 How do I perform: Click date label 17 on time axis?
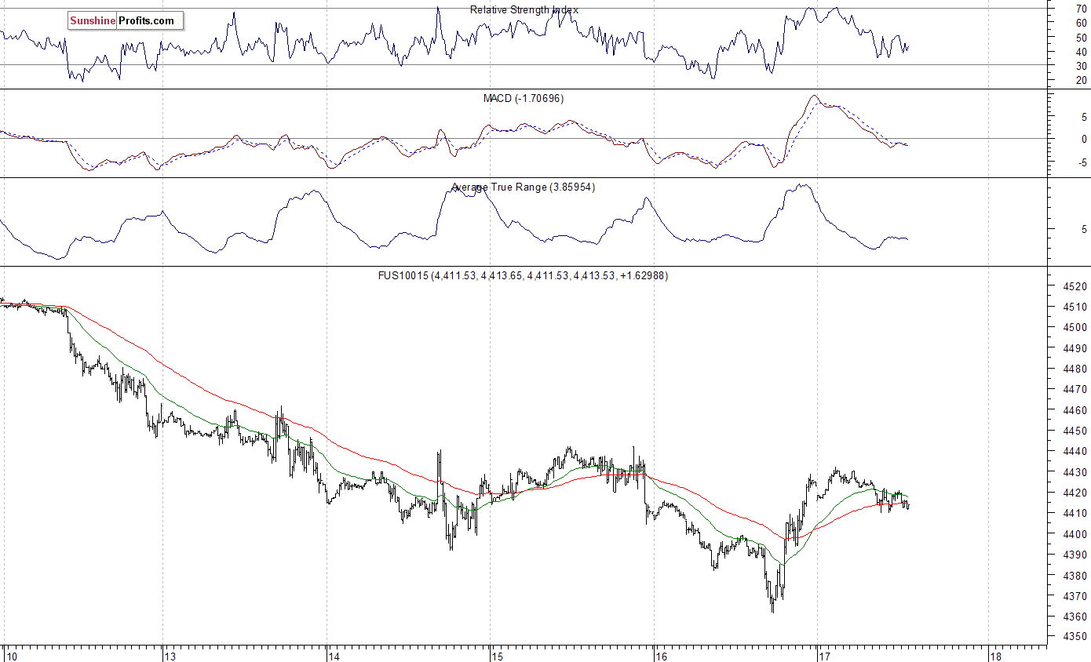[x=824, y=655]
